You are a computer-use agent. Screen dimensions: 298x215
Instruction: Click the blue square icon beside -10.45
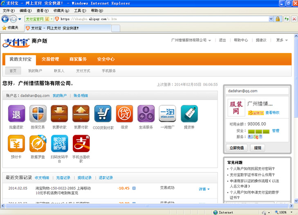(x=134, y=188)
